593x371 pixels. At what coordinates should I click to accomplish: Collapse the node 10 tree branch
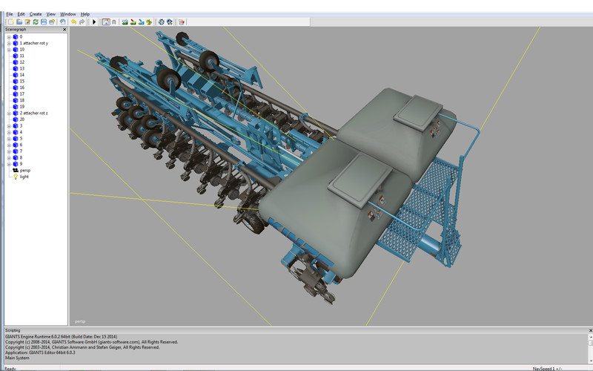click(8, 49)
